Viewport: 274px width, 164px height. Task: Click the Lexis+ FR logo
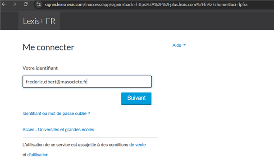pos(39,21)
